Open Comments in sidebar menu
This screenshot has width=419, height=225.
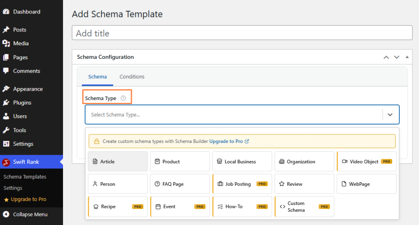(27, 71)
